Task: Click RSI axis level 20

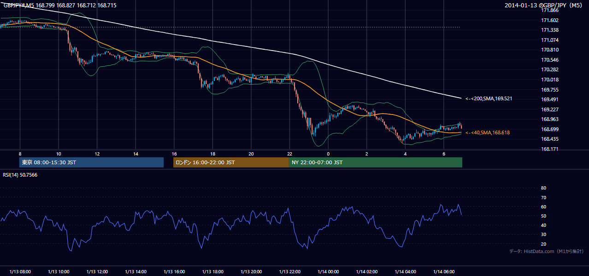Action: [x=543, y=244]
